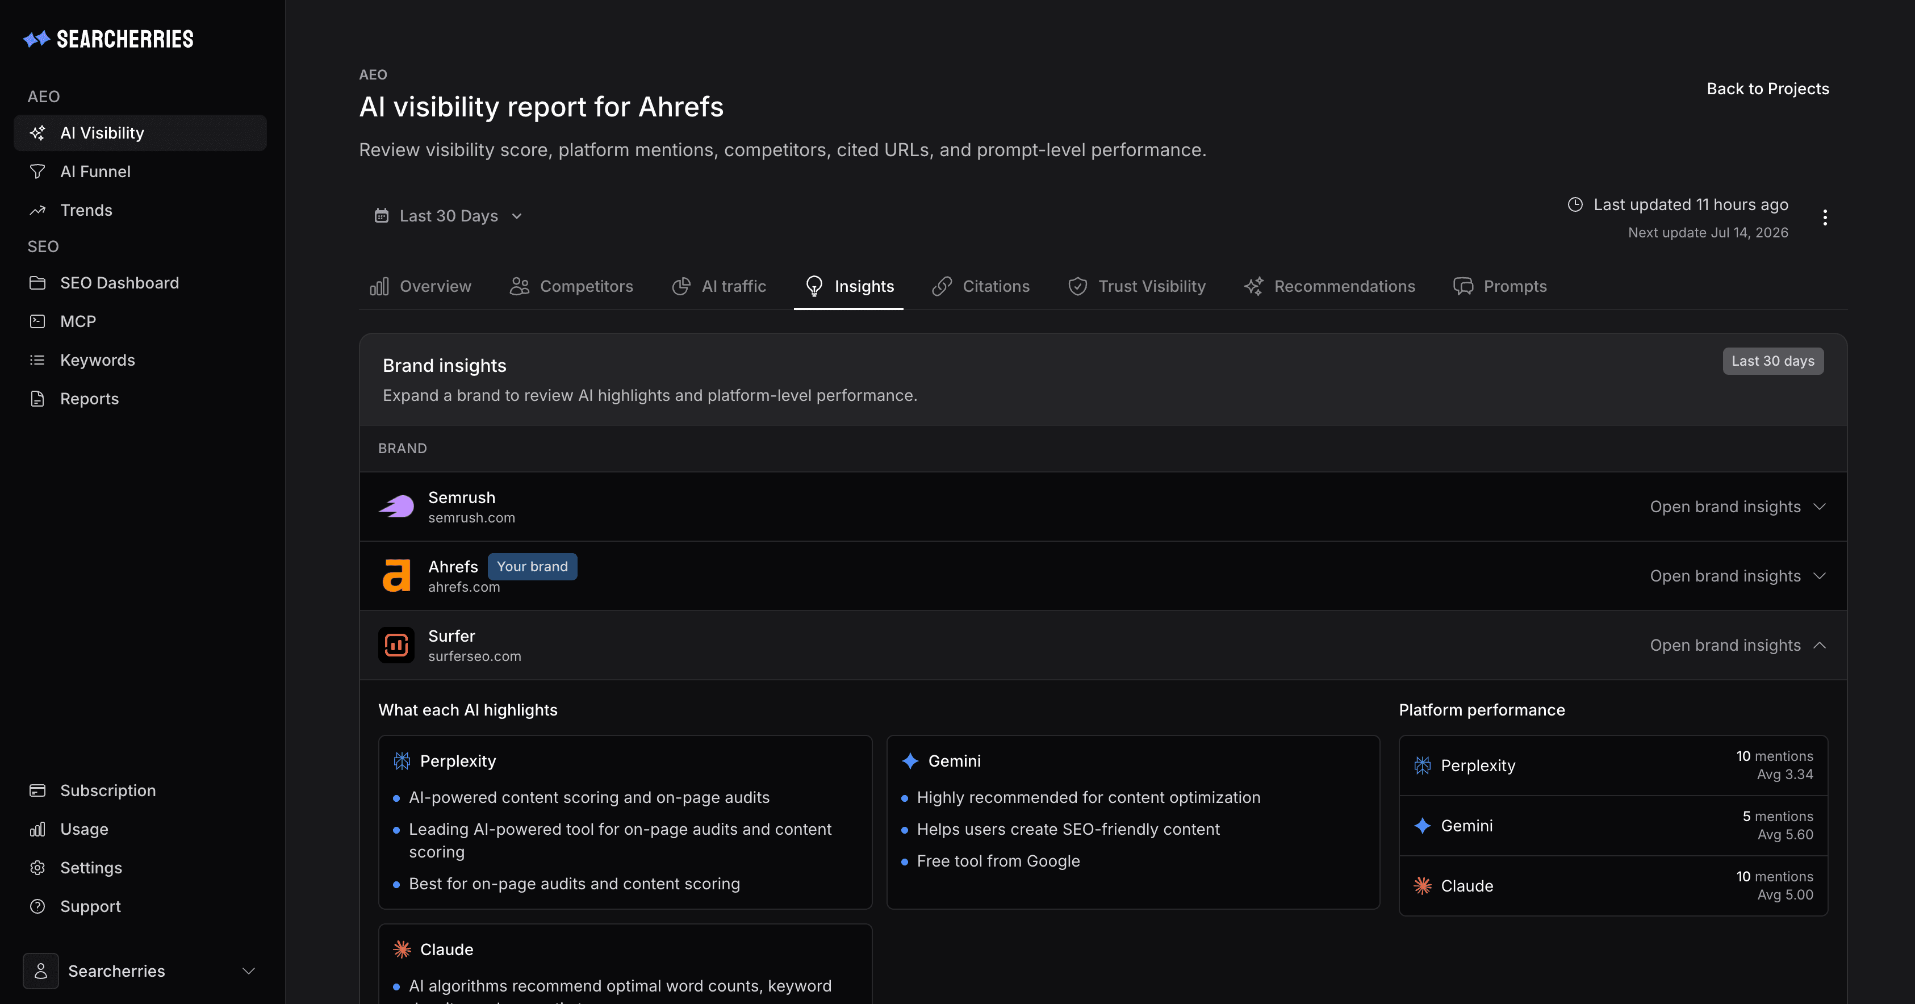Viewport: 1915px width, 1004px height.
Task: Click surferseo.com domain text
Action: [x=474, y=657]
